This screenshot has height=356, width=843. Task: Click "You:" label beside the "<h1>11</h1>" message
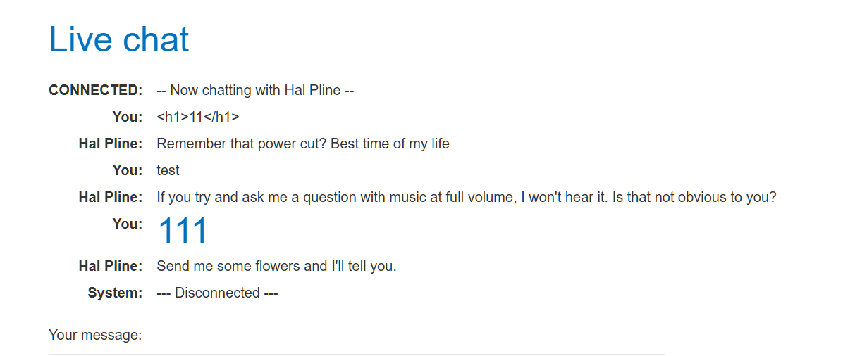(x=128, y=117)
